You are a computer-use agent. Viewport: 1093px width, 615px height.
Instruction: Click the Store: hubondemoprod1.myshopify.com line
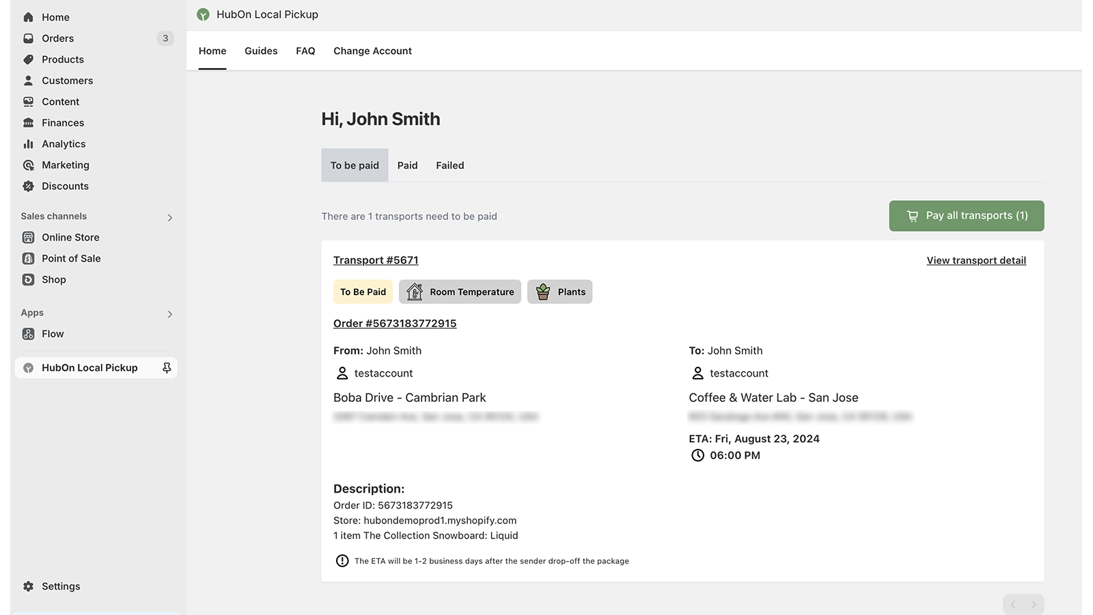(x=425, y=521)
